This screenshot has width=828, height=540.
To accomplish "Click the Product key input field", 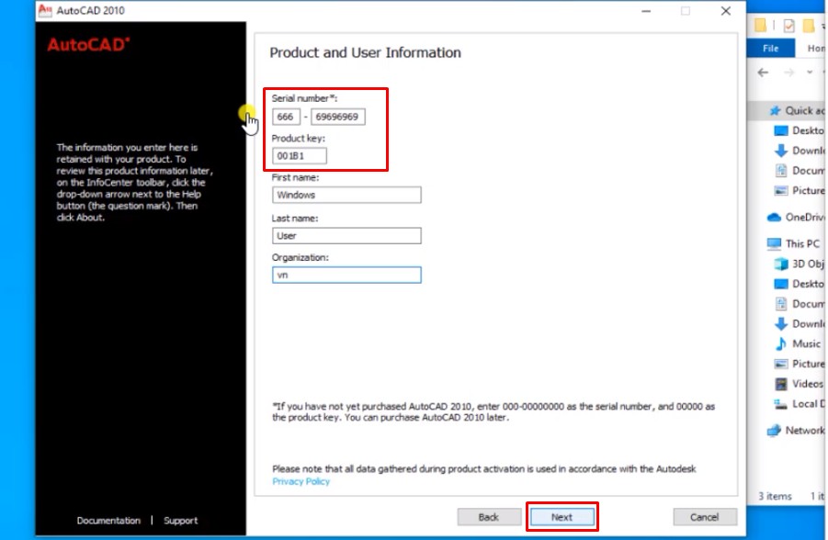I will (x=300, y=156).
